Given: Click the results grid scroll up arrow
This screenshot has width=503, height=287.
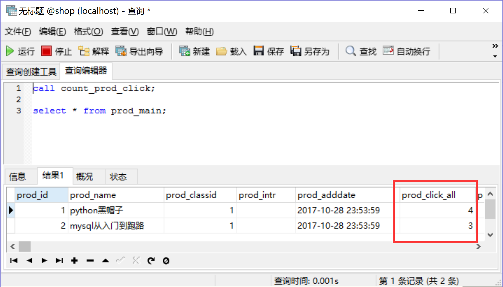Looking at the screenshot, I should pyautogui.click(x=490, y=194).
